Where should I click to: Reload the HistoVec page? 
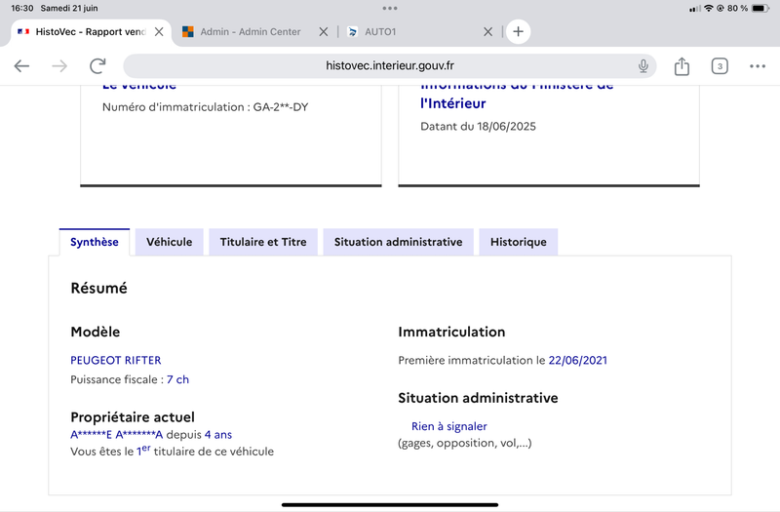click(x=97, y=65)
